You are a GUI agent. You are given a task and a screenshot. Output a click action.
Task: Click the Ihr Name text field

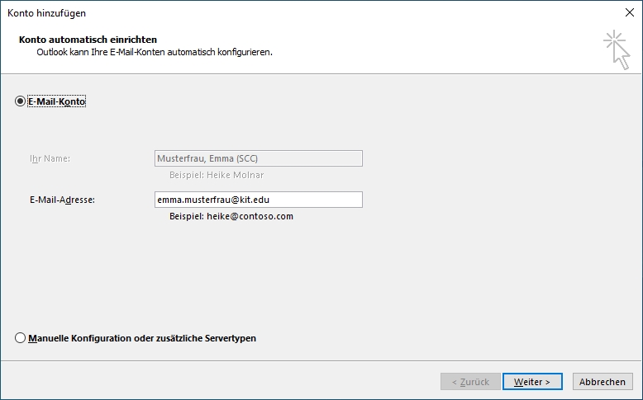tap(258, 158)
